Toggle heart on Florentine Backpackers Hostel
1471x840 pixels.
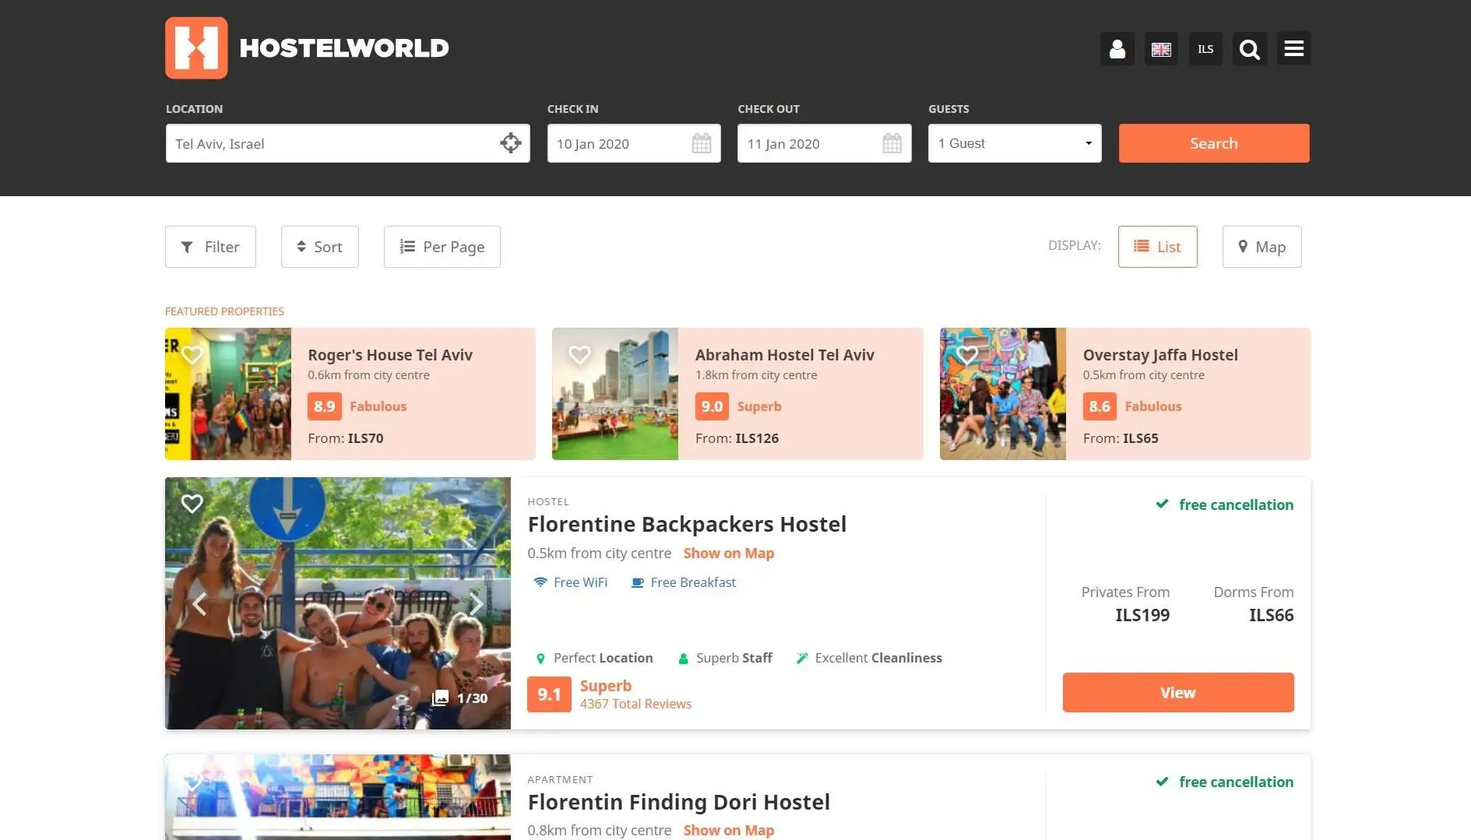tap(192, 504)
